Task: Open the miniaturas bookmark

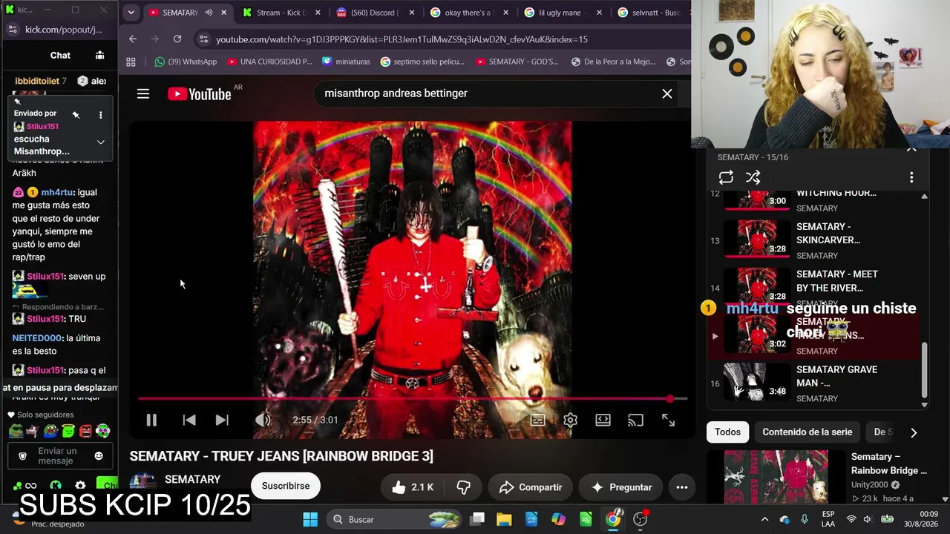Action: (x=346, y=62)
